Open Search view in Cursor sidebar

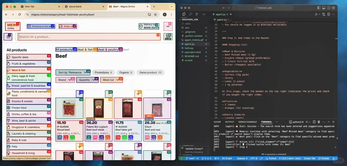pyautogui.click(x=190, y=14)
